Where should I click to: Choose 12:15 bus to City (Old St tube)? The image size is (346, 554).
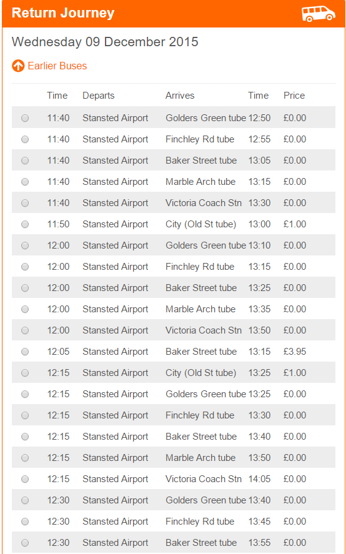(25, 373)
